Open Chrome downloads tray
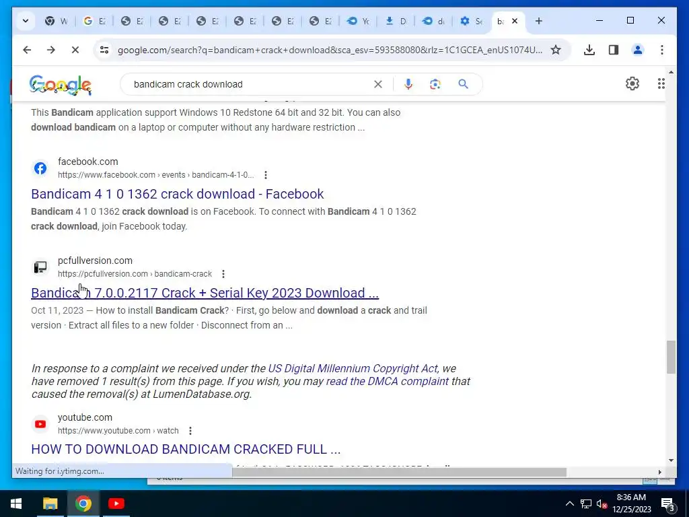 (x=589, y=50)
